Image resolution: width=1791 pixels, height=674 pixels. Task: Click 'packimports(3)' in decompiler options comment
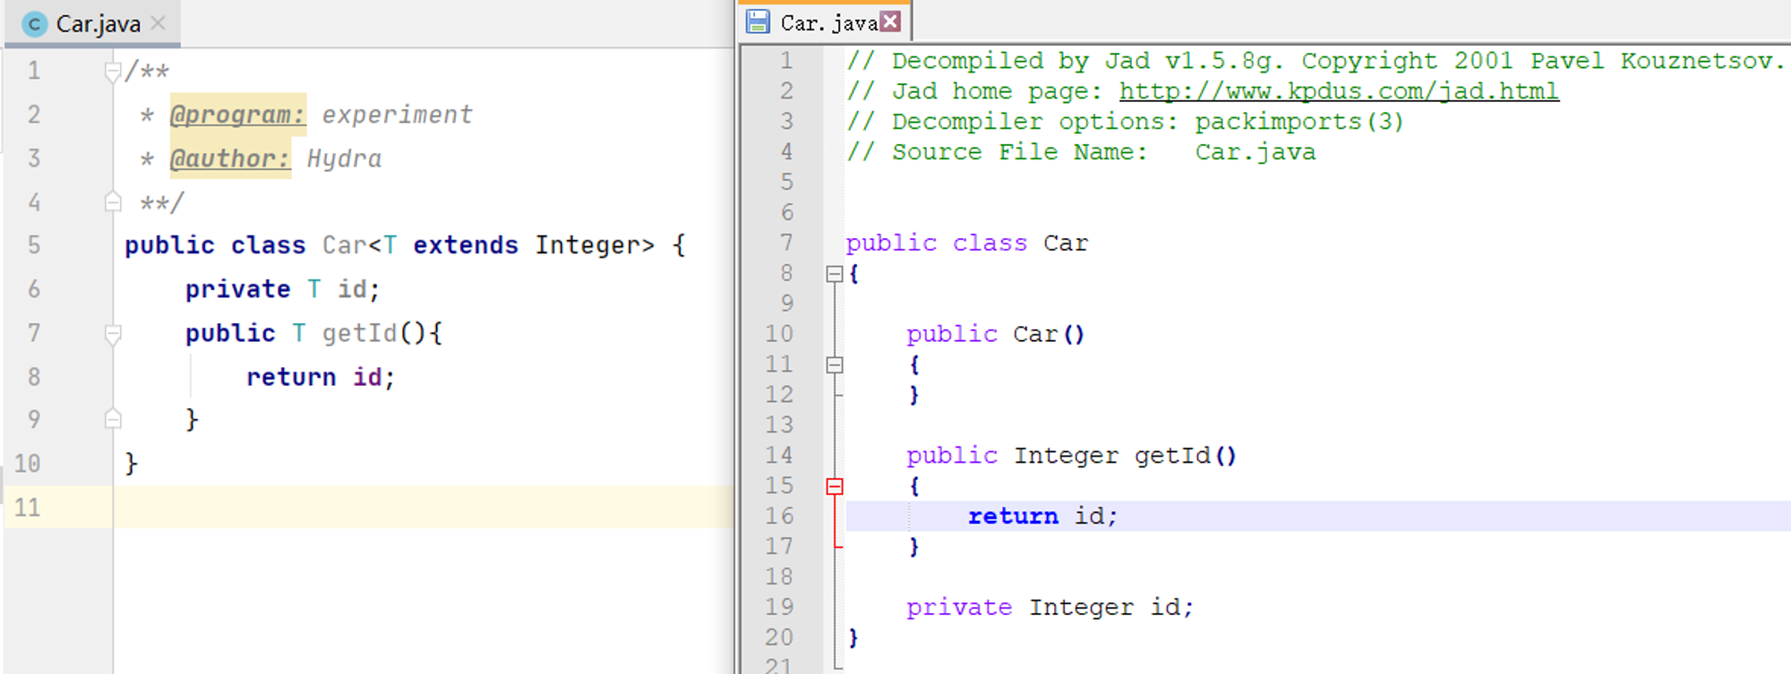click(1299, 122)
